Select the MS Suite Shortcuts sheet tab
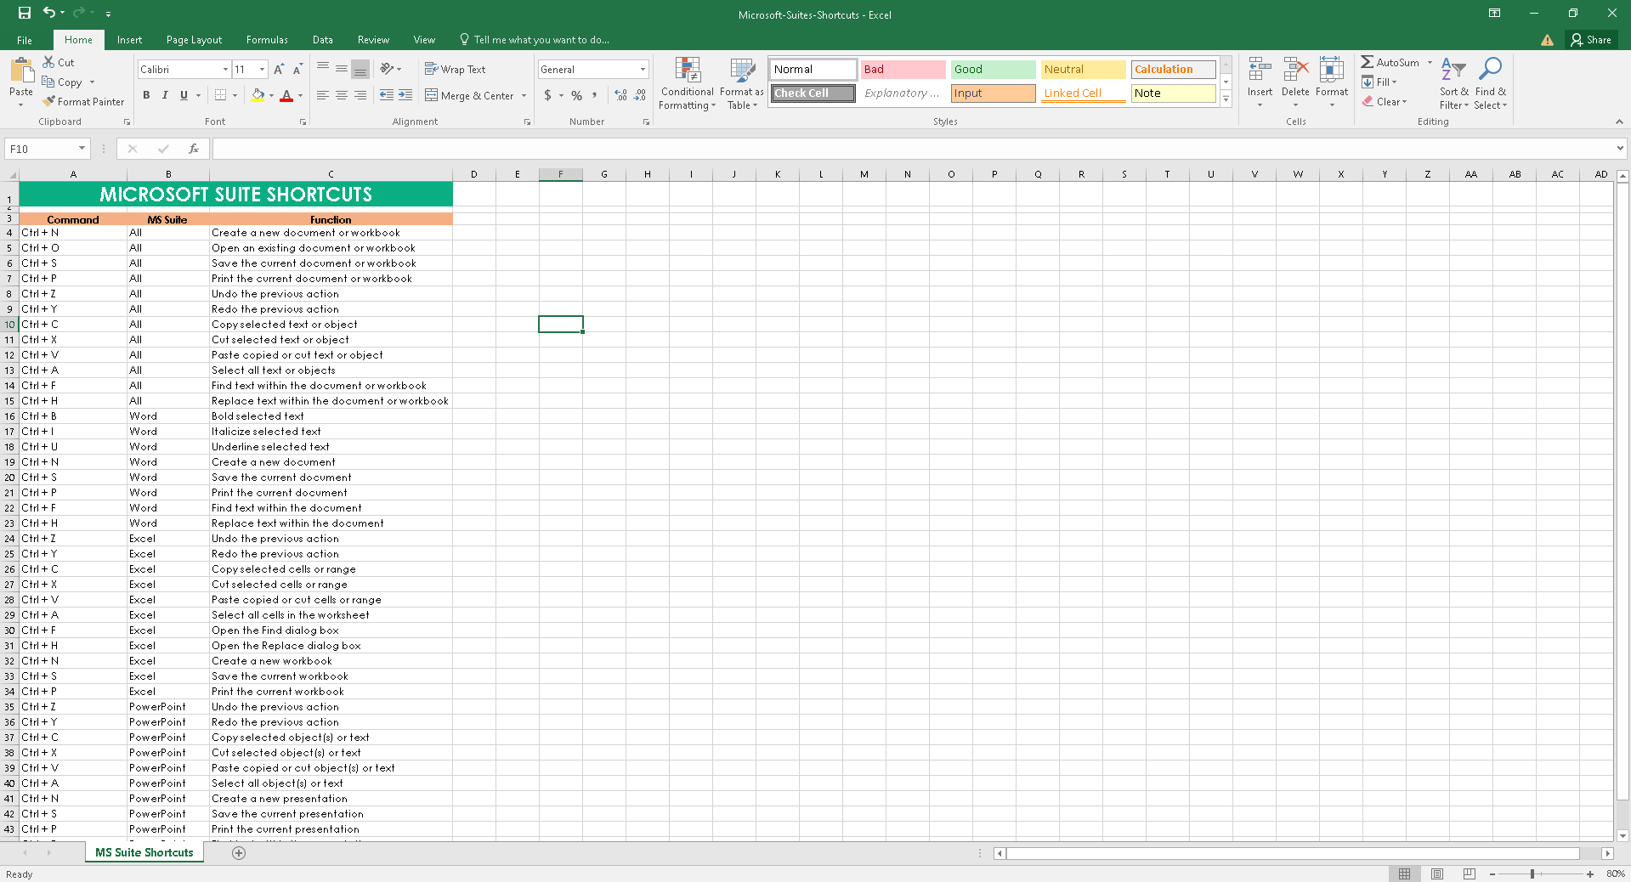1631x882 pixels. [144, 852]
